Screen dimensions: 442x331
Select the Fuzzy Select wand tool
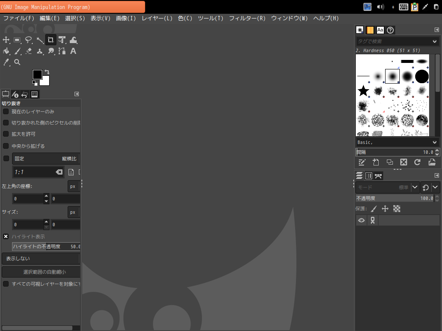(40, 40)
